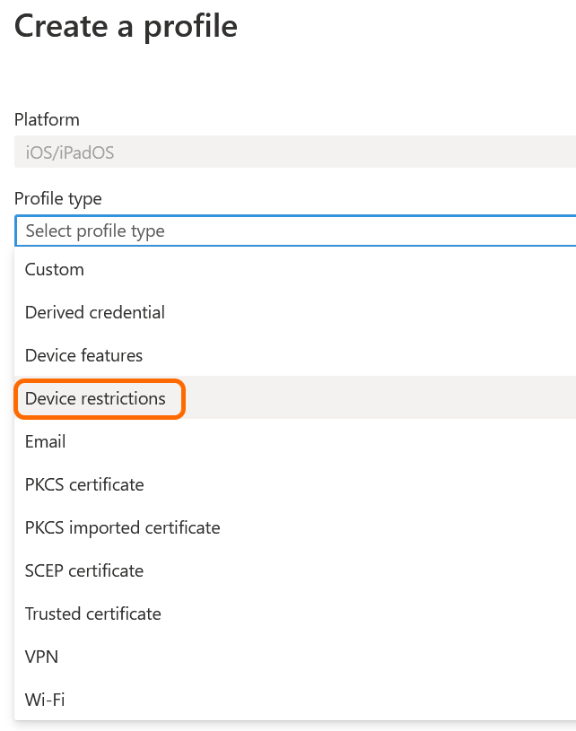
Task: Click the Platform label
Action: pos(47,119)
